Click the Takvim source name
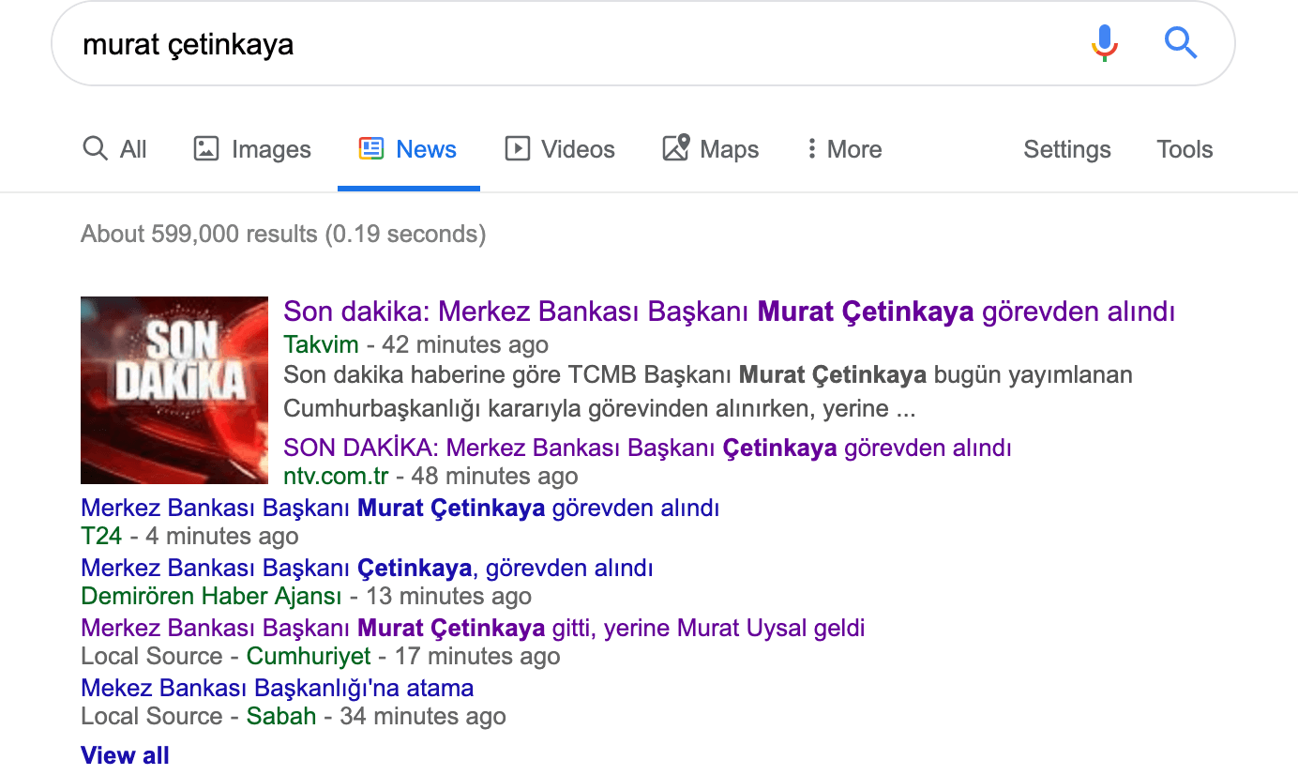Viewport: 1298px width, 775px height. [321, 344]
